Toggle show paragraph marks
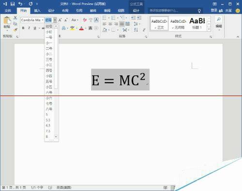 pos(144,30)
